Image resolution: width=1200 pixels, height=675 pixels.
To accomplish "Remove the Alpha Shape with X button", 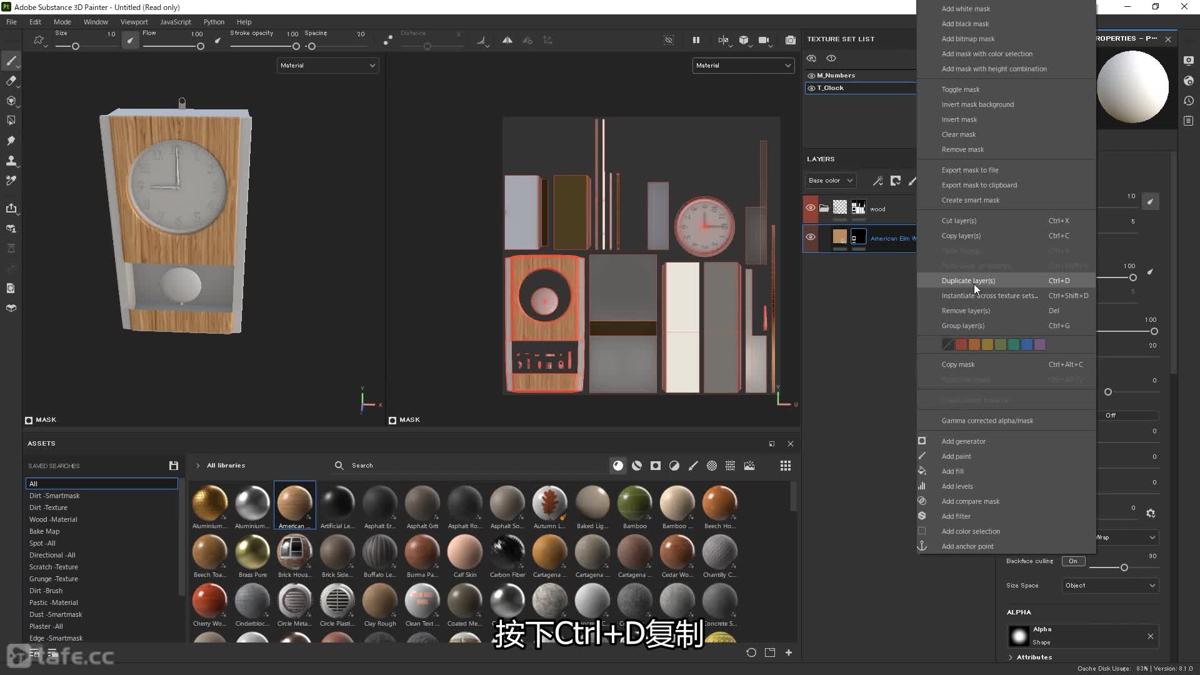I will 1151,636.
